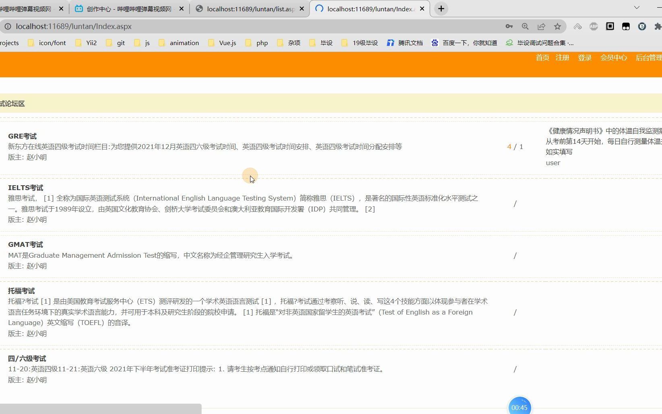The image size is (662, 414).
Task: Click the bookmark star in the address bar
Action: pos(557,26)
